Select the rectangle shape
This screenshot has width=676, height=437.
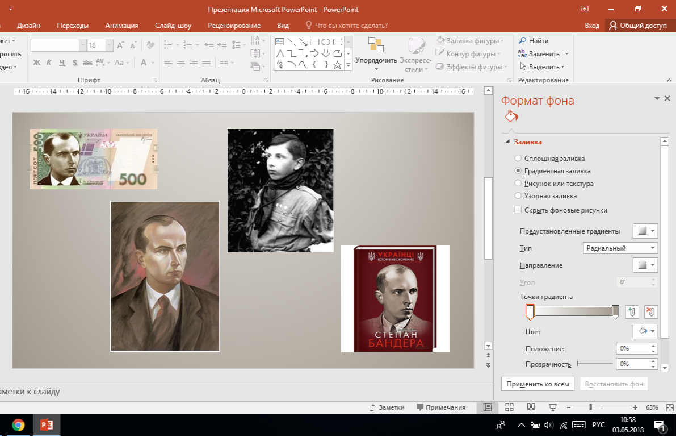click(x=314, y=42)
